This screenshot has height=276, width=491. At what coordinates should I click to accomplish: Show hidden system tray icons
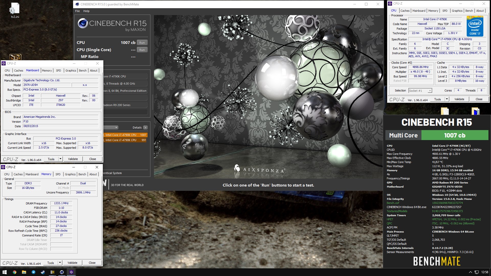click(x=470, y=272)
